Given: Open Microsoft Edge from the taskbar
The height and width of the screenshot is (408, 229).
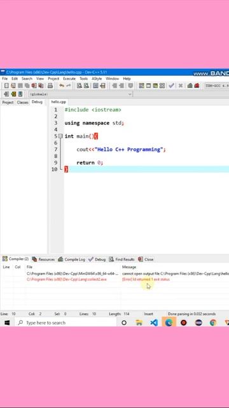Looking at the screenshot, I should [x=169, y=323].
